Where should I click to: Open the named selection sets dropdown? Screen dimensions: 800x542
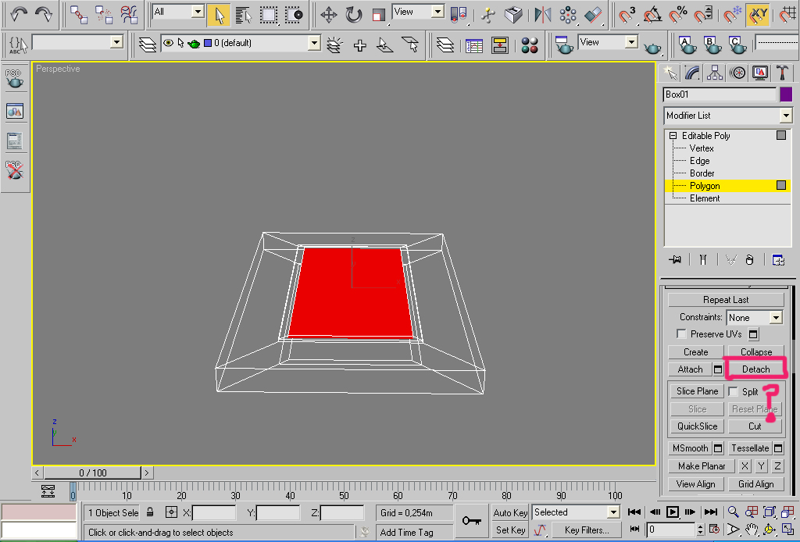coord(77,42)
